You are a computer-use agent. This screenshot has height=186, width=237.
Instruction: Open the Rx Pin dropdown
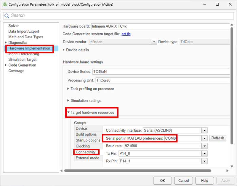[x=204, y=161]
